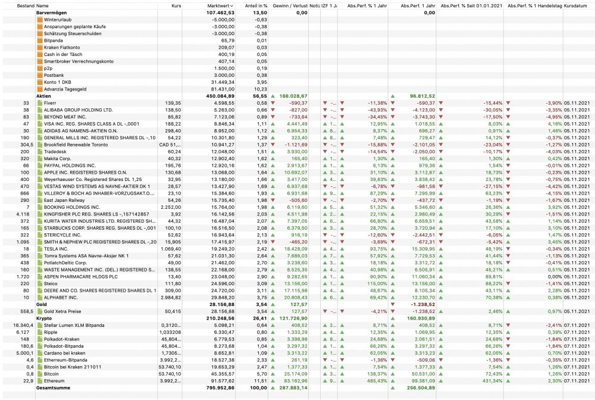Click the Notiz column header
This screenshot has width=595, height=400.
point(315,6)
